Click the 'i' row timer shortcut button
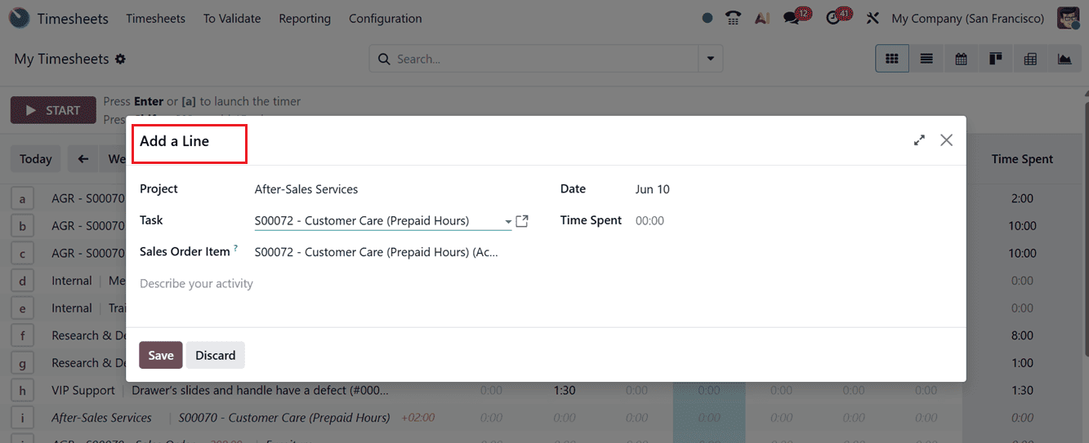 22,418
